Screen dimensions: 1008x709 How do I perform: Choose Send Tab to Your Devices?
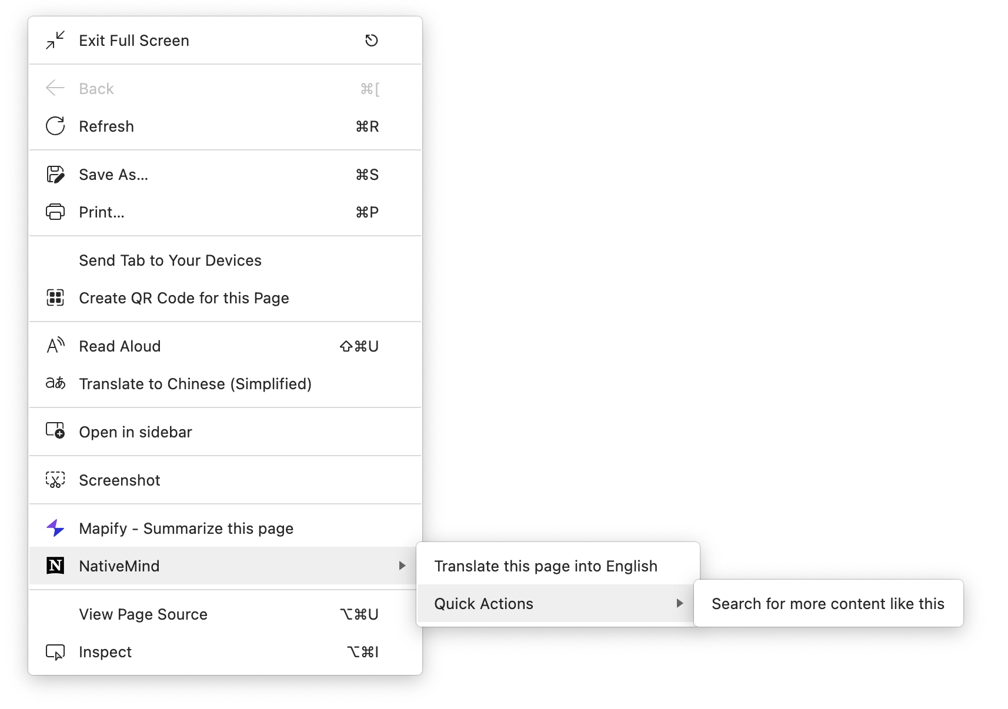tap(225, 260)
